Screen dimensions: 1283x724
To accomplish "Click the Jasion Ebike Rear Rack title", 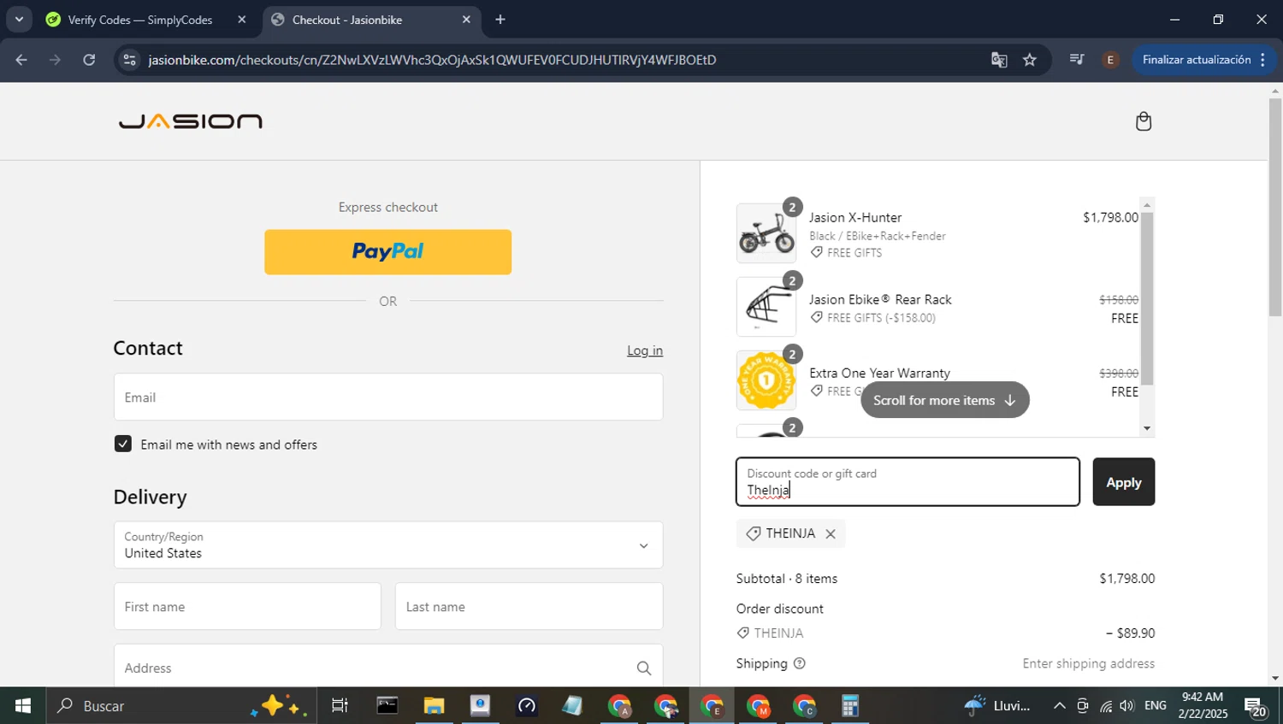I will (880, 299).
